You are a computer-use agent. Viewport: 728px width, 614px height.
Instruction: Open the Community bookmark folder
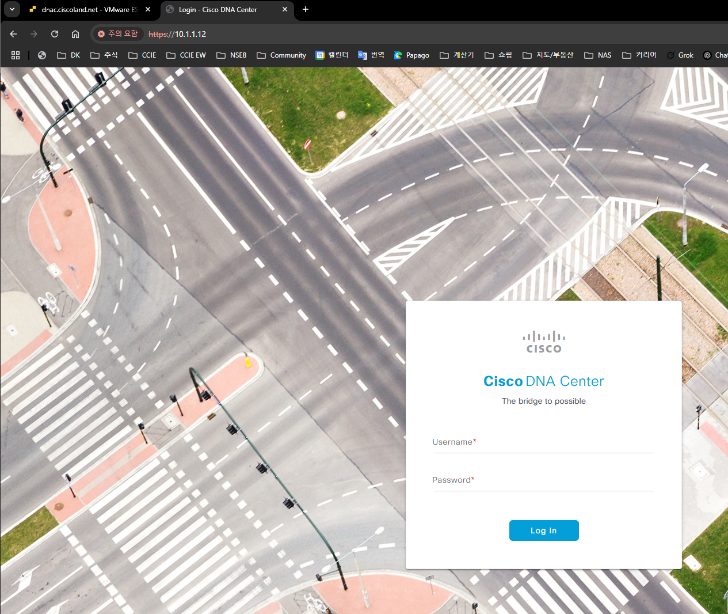click(x=281, y=55)
